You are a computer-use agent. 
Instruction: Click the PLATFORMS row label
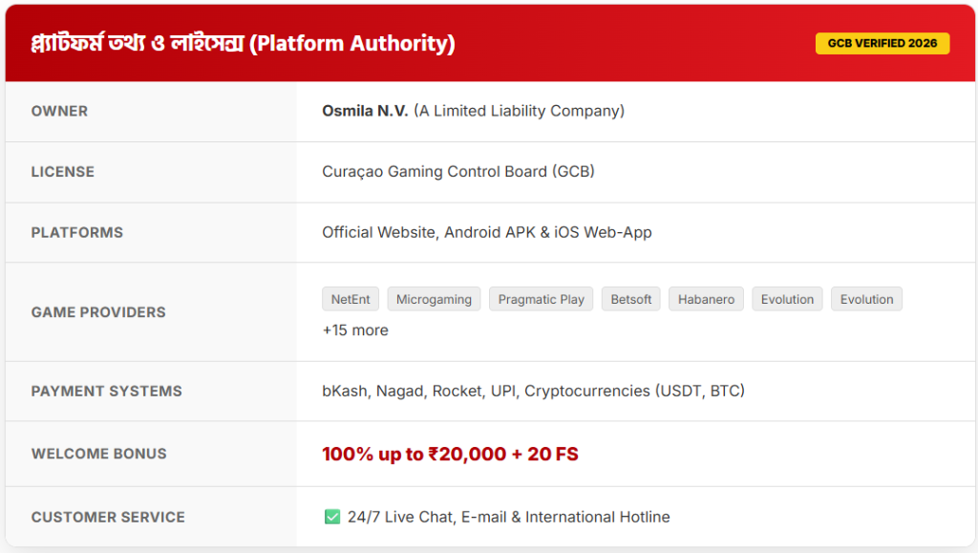(x=76, y=232)
